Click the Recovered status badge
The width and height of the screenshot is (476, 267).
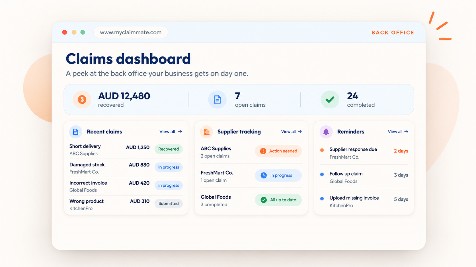[169, 149]
